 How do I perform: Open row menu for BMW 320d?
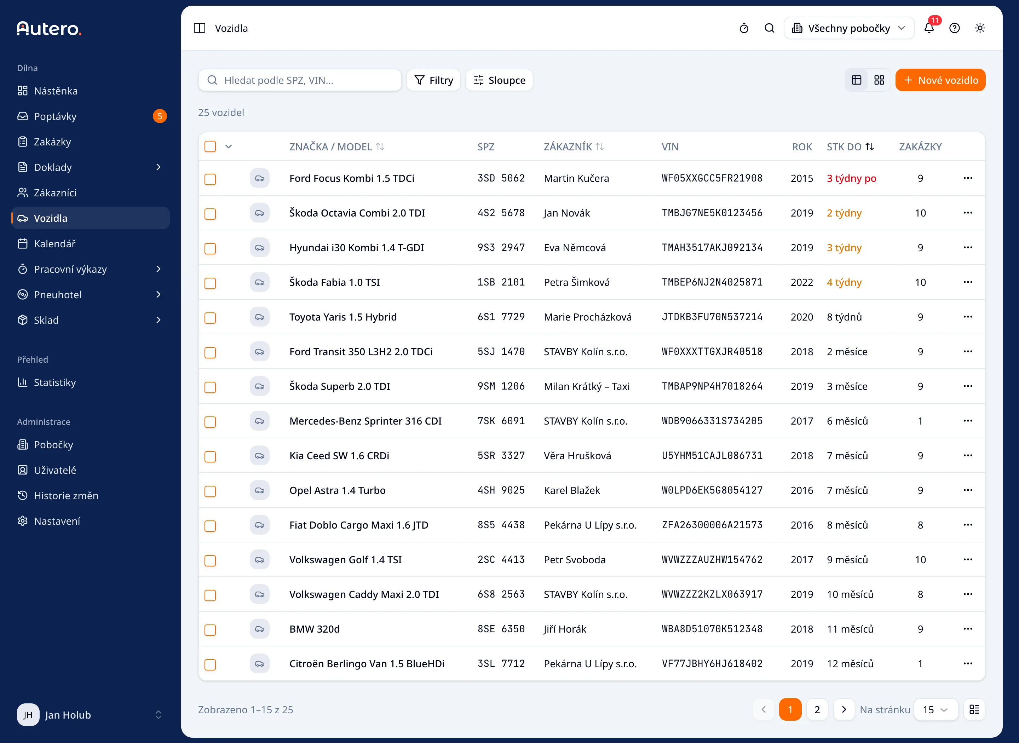click(968, 629)
